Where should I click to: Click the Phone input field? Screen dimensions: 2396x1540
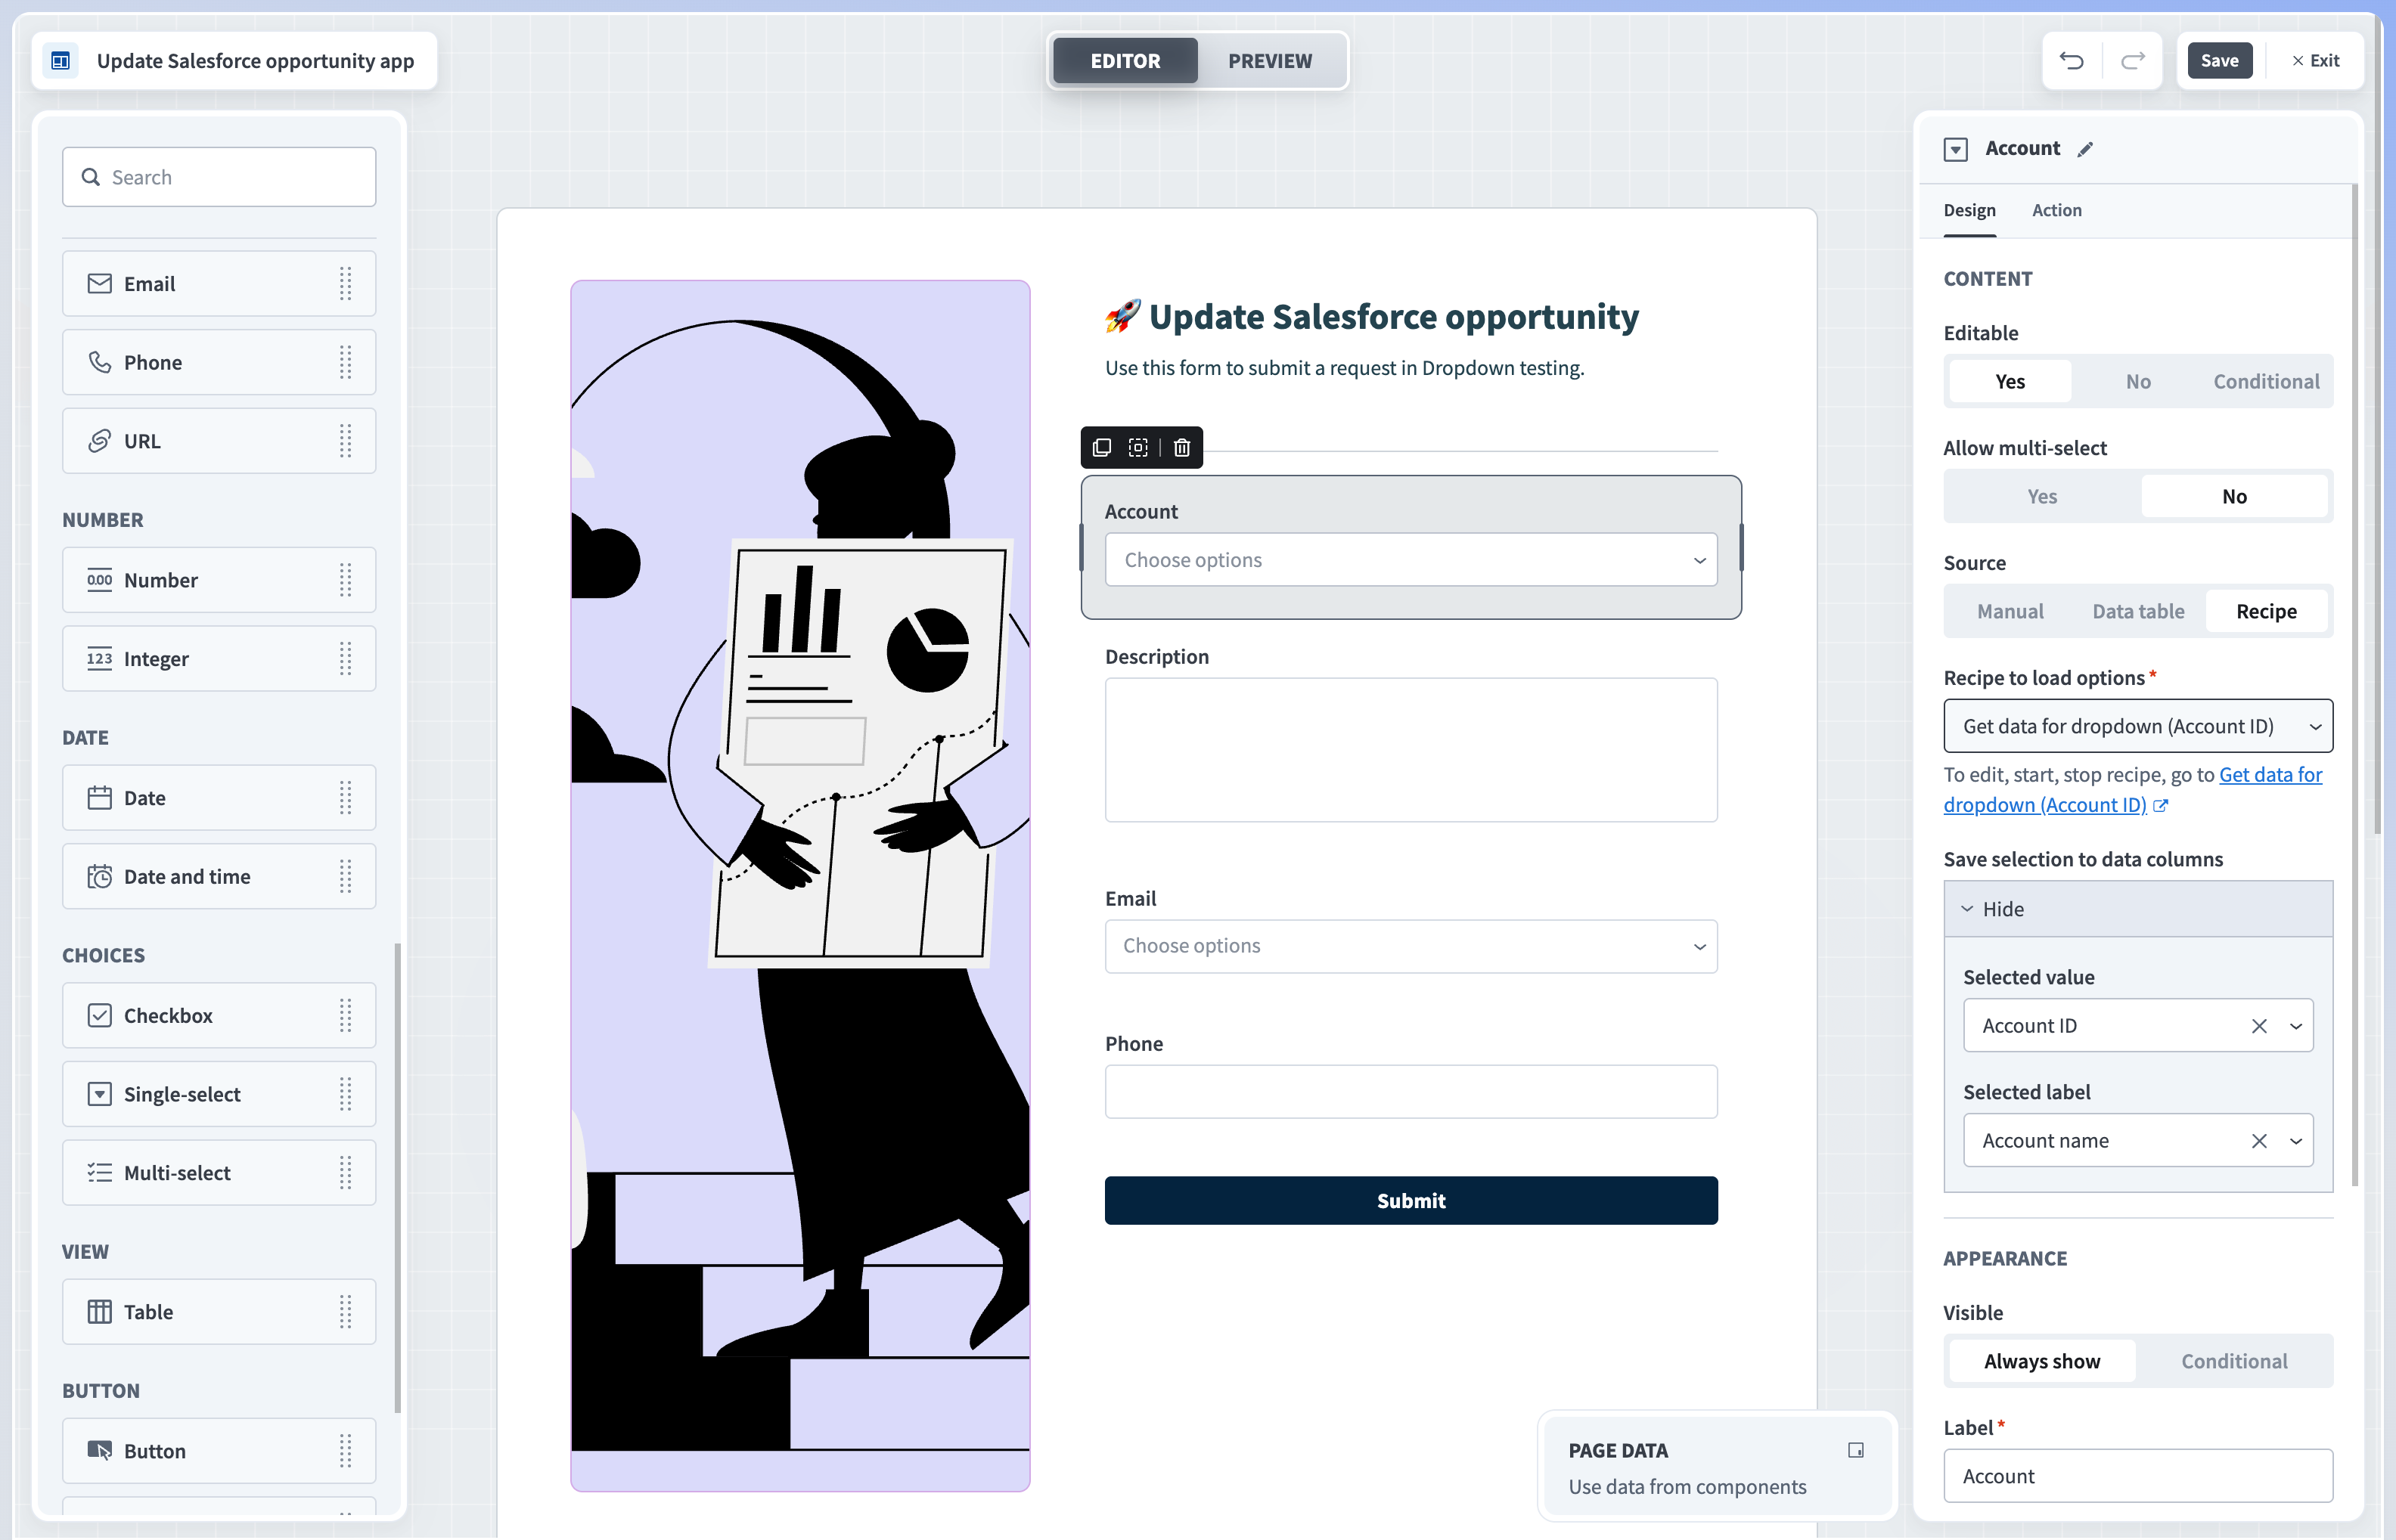coord(1411,1092)
